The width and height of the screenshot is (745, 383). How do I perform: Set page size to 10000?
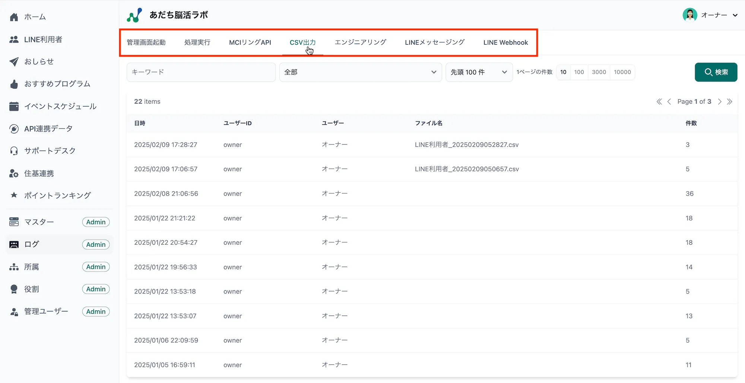(622, 72)
